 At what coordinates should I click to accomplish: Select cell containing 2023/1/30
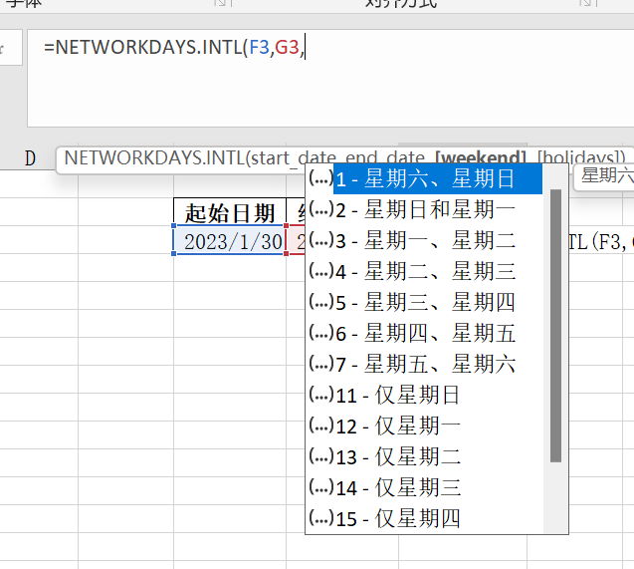230,241
